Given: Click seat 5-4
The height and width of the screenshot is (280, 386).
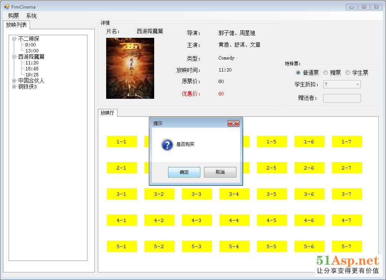Looking at the screenshot, I should click(x=234, y=246).
